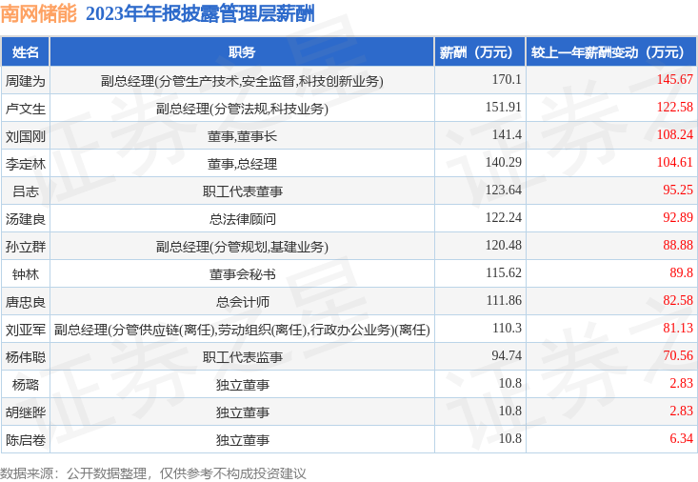The image size is (698, 482).
Task: Click the name cell 李定林
Action: (26, 164)
